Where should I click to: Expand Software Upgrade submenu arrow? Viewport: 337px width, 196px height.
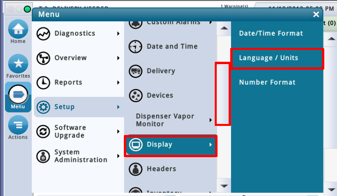coord(118,131)
